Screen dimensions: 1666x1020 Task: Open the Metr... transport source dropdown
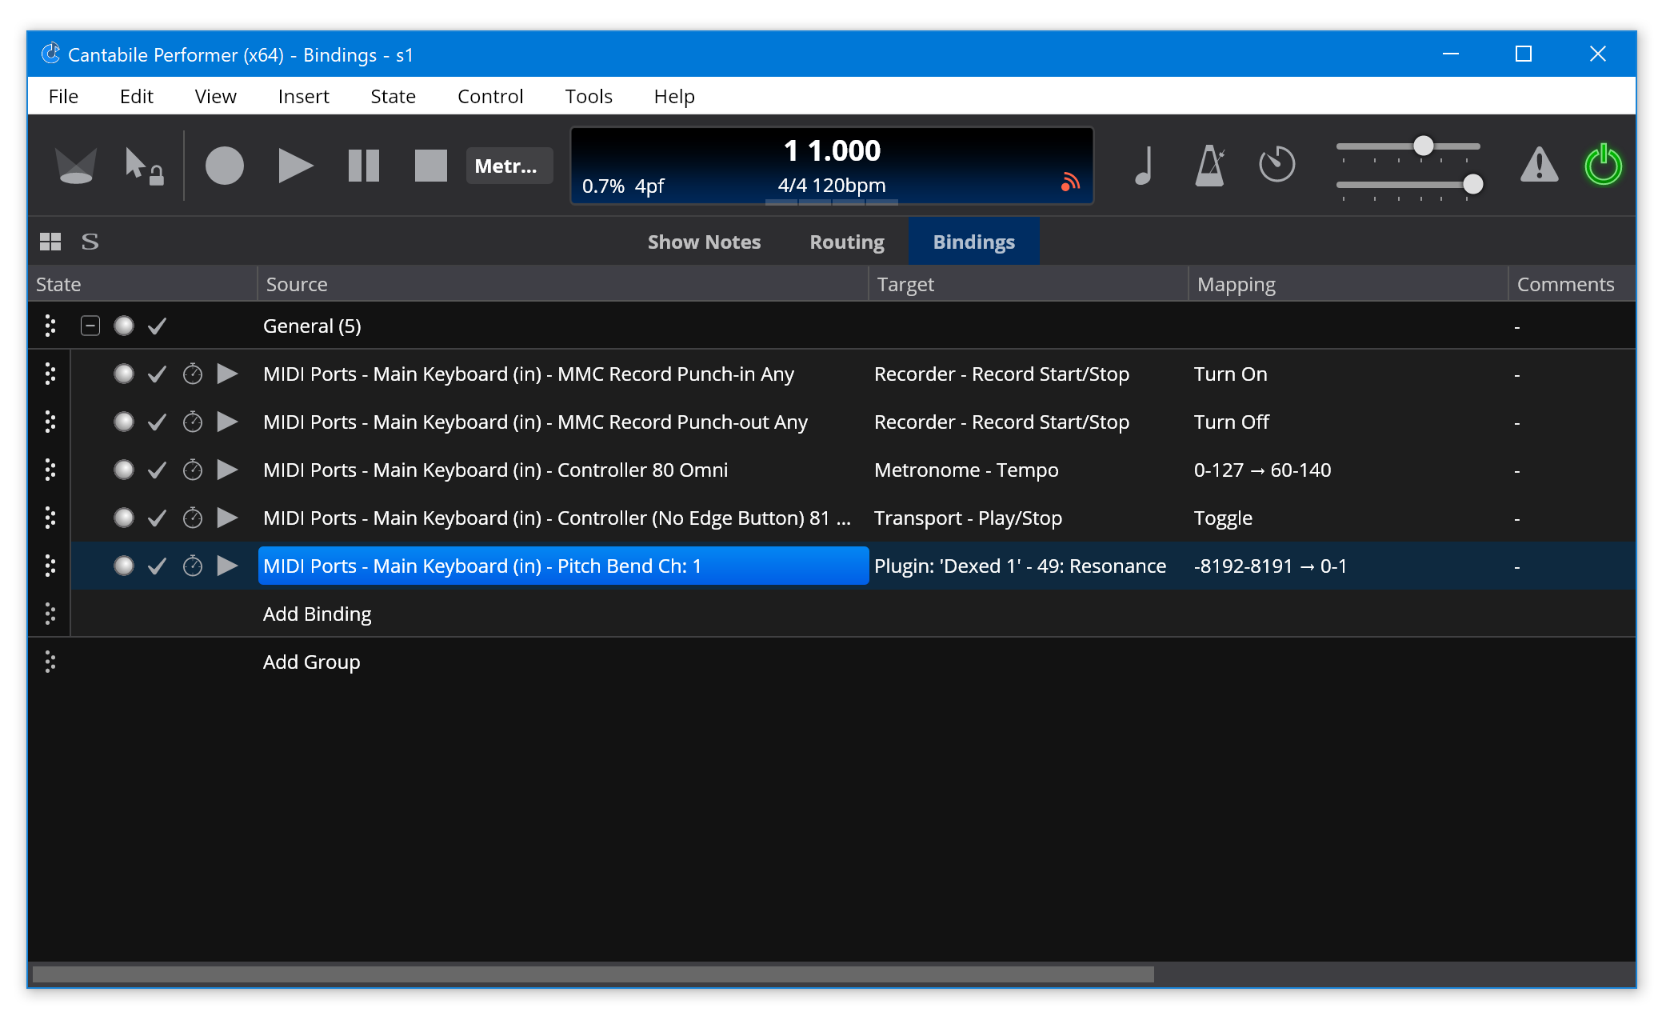[x=509, y=166]
